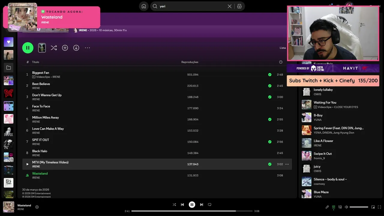Open connect to a device icon

[340, 207]
